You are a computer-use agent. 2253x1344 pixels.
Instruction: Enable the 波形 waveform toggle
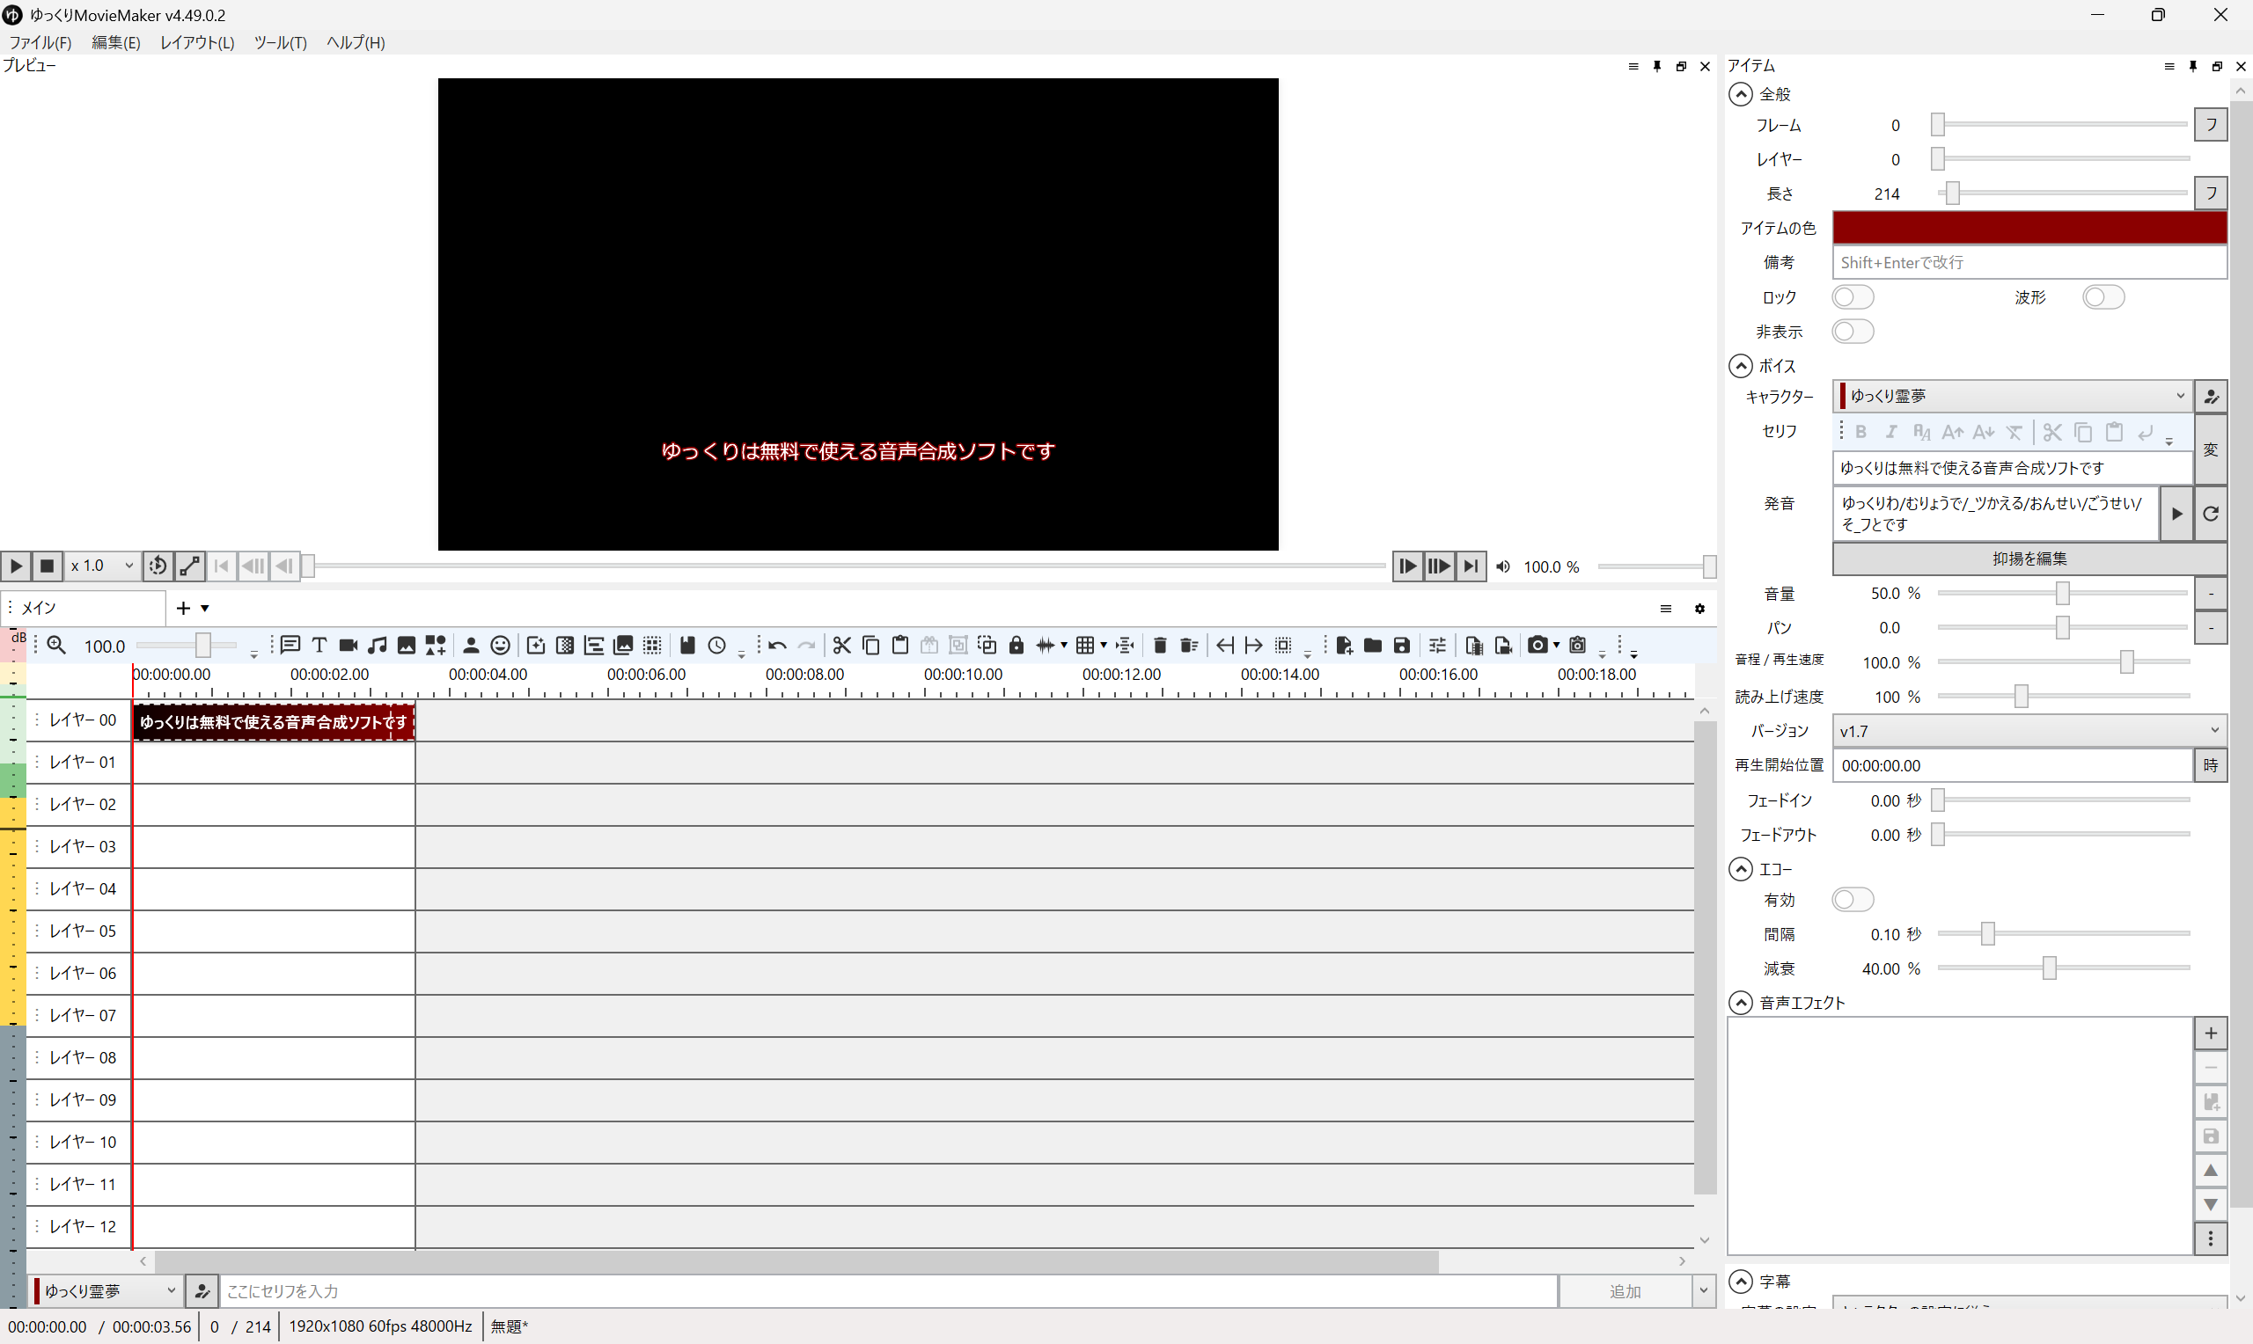[x=2103, y=297]
